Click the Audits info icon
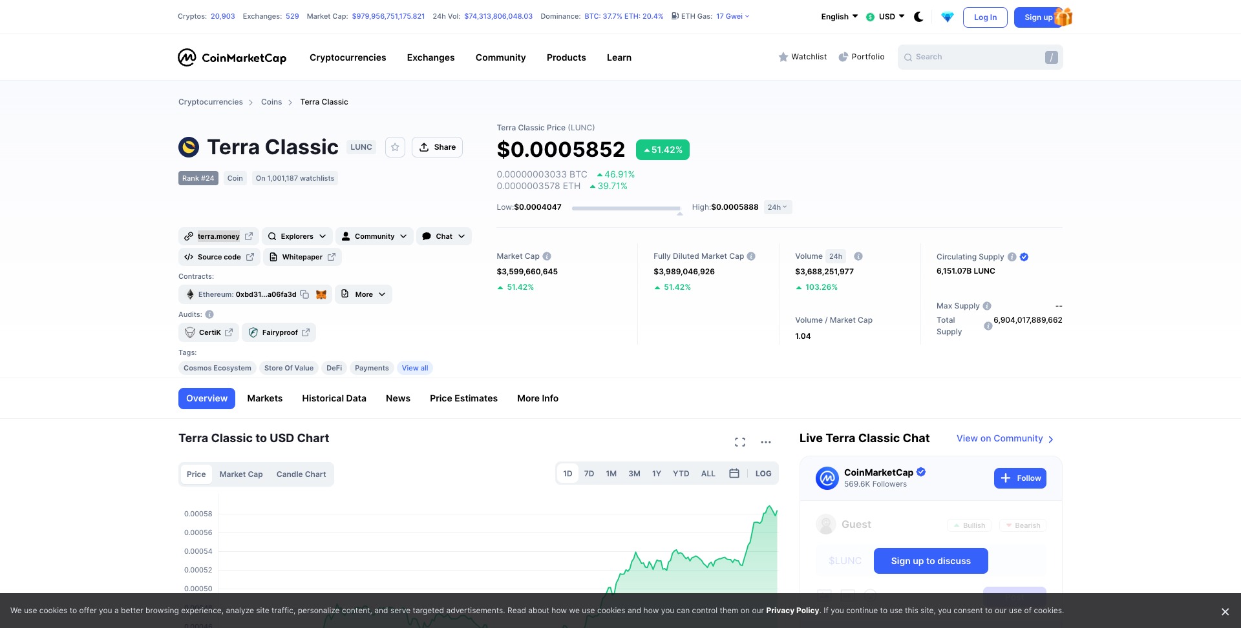The width and height of the screenshot is (1241, 628). [x=209, y=314]
